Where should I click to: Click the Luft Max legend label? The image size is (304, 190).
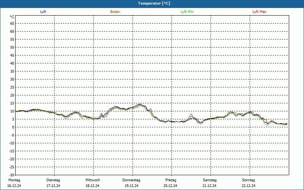(x=259, y=12)
